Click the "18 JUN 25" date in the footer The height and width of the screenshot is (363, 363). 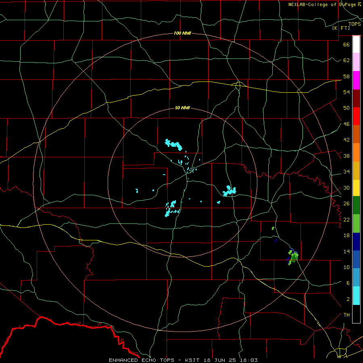point(220,360)
